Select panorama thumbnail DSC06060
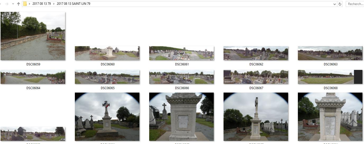Screen dimensions: 364x144 coord(107,53)
